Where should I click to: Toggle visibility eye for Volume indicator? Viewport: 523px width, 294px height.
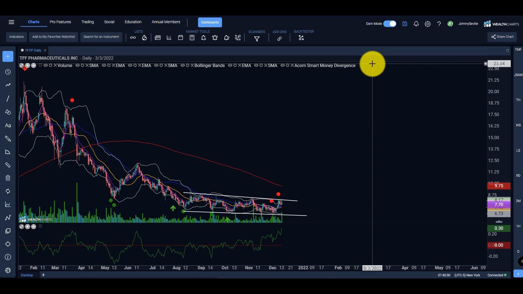pyautogui.click(x=46, y=65)
